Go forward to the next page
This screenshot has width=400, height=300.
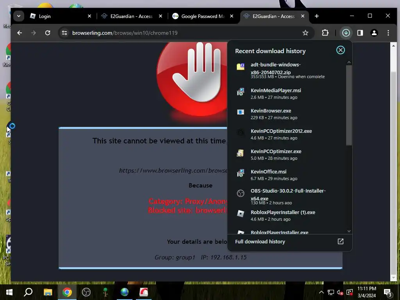(34, 33)
